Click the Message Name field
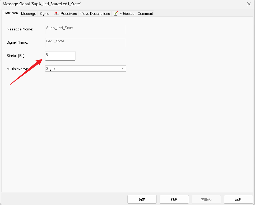 (86, 29)
